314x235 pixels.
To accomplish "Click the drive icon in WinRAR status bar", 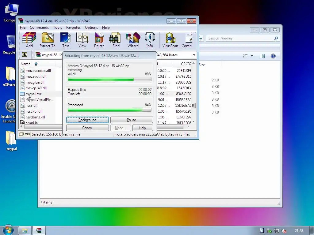I will 21,134.
